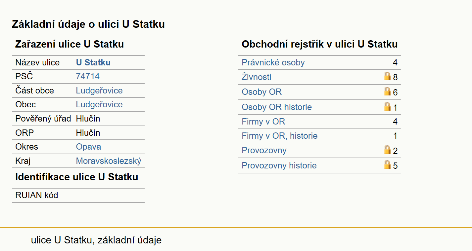Open the Živnosti link
472x251 pixels.
(257, 77)
